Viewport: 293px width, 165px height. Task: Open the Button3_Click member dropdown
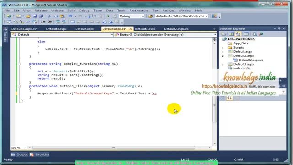point(215,35)
